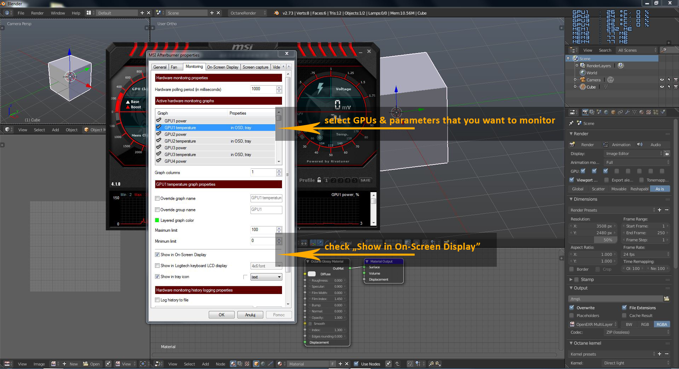The height and width of the screenshot is (369, 679).
Task: Open the File menu
Action: coord(21,13)
